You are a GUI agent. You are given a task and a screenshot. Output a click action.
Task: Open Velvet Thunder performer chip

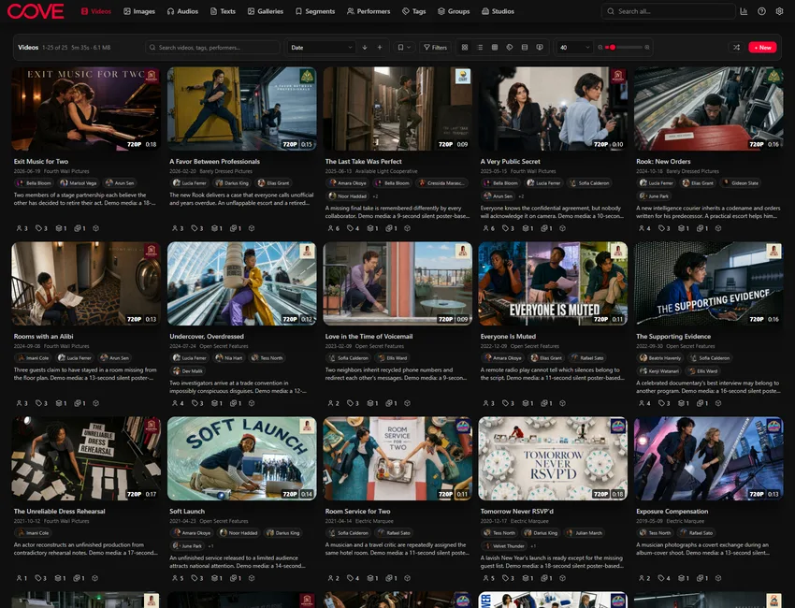click(504, 546)
